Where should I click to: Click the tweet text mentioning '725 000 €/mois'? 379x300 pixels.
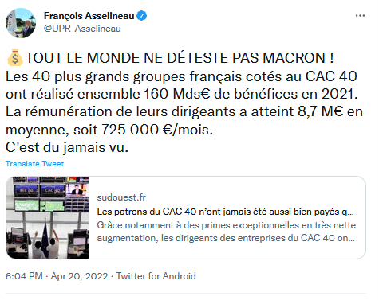coord(157,130)
